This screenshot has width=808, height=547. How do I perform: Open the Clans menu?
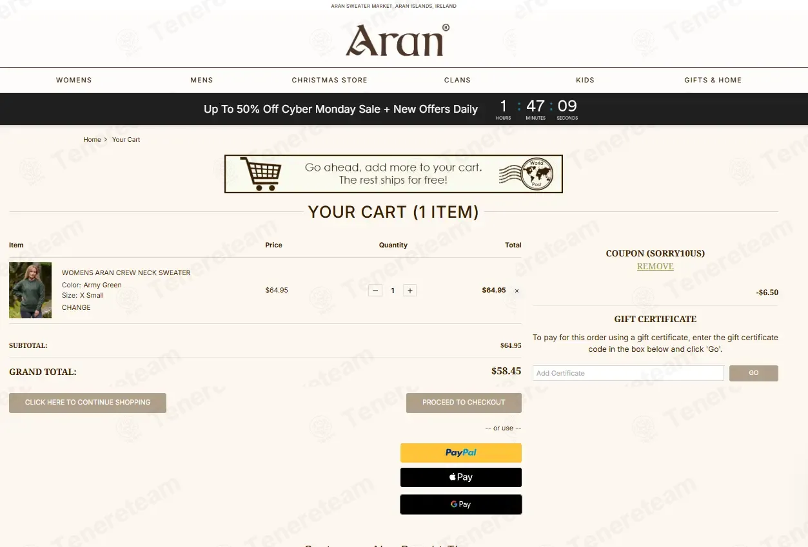457,80
